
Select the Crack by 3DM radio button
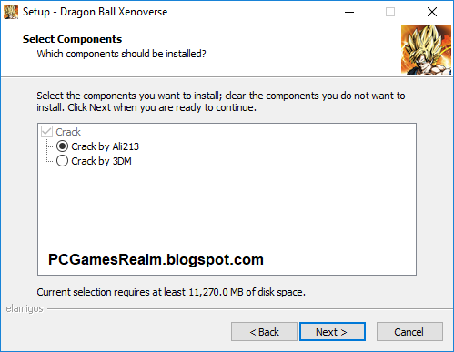click(x=62, y=161)
